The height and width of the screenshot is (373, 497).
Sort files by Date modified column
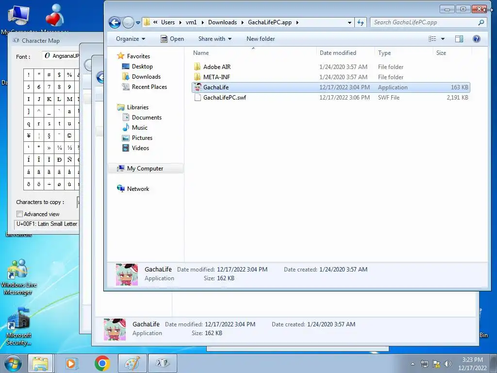[346, 53]
